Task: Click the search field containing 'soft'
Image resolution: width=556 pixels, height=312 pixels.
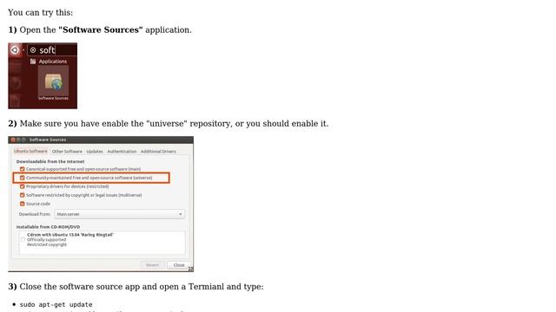Action: tap(52, 50)
